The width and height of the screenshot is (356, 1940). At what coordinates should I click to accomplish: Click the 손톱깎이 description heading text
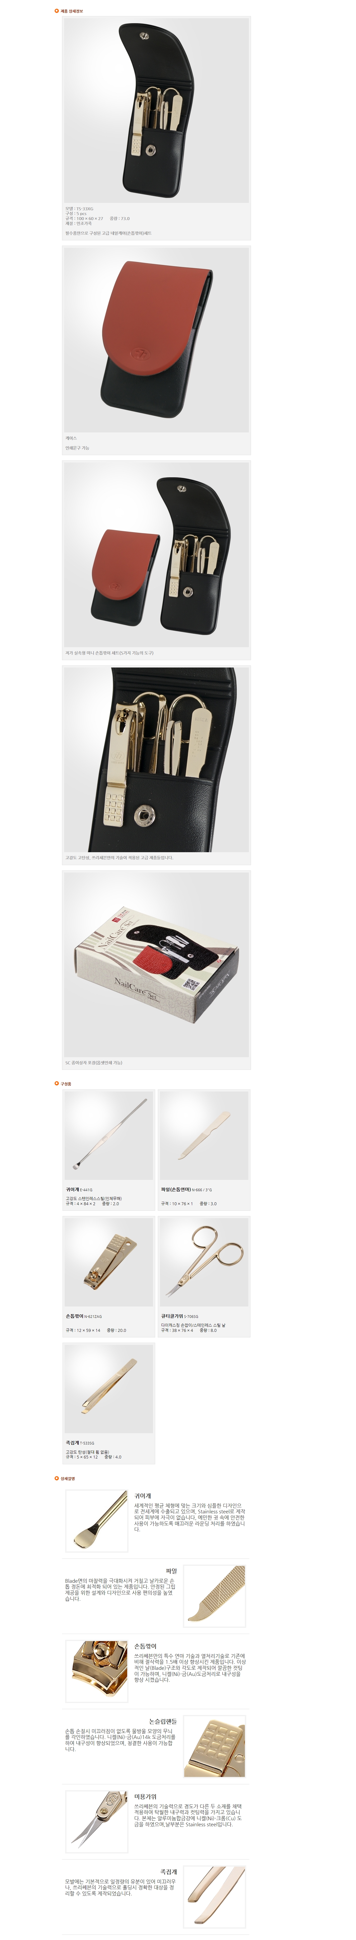click(x=145, y=1647)
